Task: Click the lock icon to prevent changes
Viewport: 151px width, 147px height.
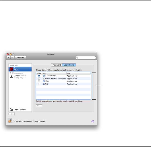Action: coord(10,121)
